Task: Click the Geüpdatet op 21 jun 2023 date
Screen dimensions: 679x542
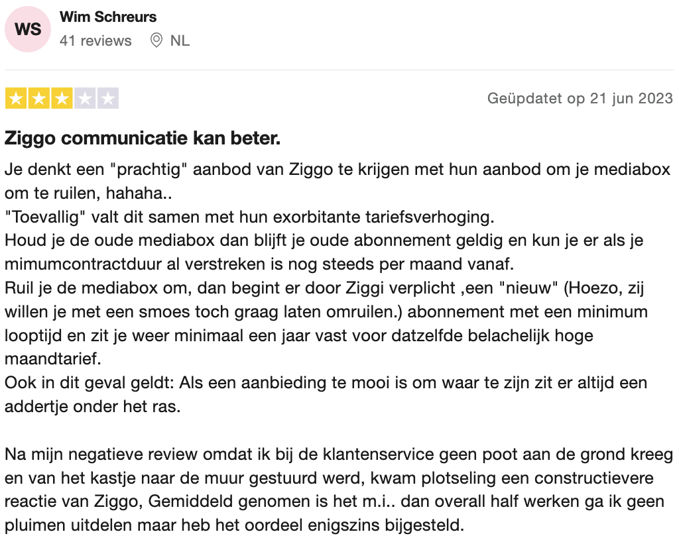Action: (580, 98)
